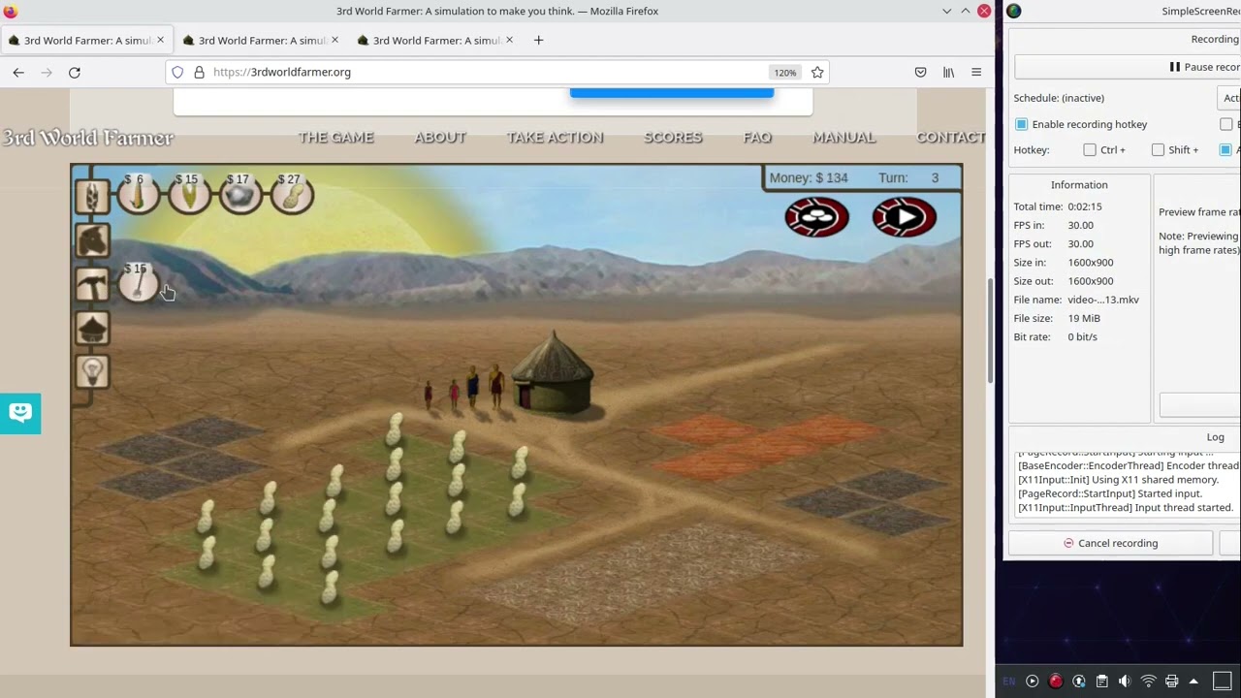This screenshot has width=1241, height=698.
Task: Click the Total time 0:02:15 value
Action: coord(1085,206)
